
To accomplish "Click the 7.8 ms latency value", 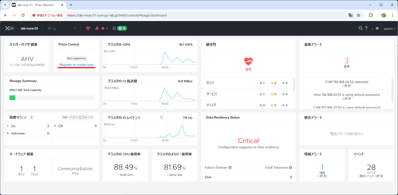I will (188, 117).
